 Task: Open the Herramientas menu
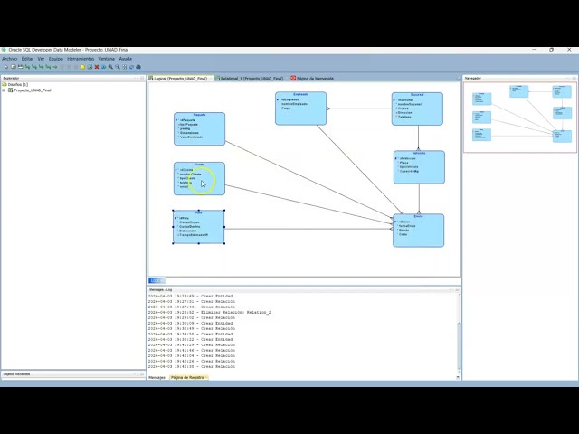tap(81, 59)
